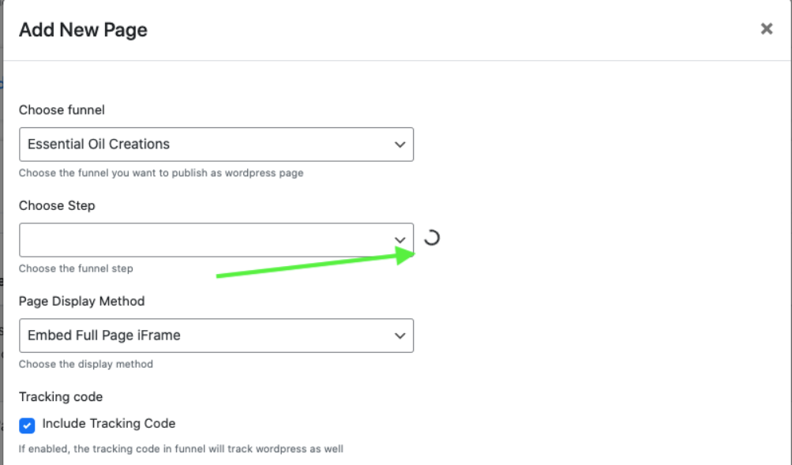Click the loading spinner beside Choose Step

(x=432, y=237)
